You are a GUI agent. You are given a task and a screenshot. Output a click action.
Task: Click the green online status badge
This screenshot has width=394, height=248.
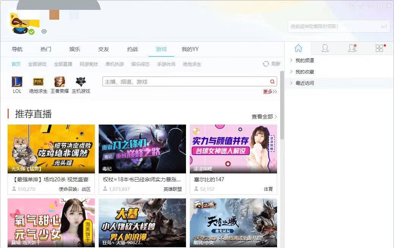32,32
